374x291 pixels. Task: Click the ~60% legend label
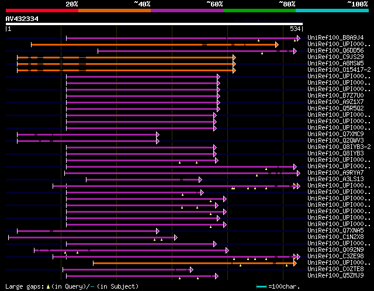point(214,4)
